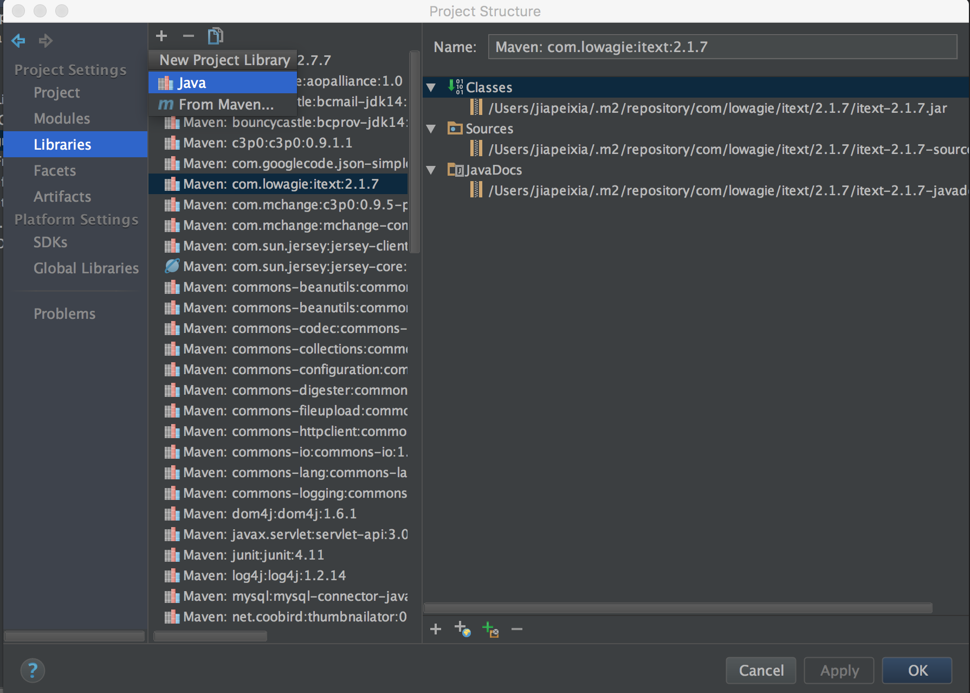Open the Problems section
The image size is (970, 693).
(64, 313)
